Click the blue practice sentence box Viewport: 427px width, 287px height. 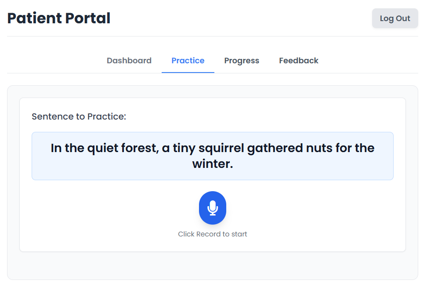point(213,156)
